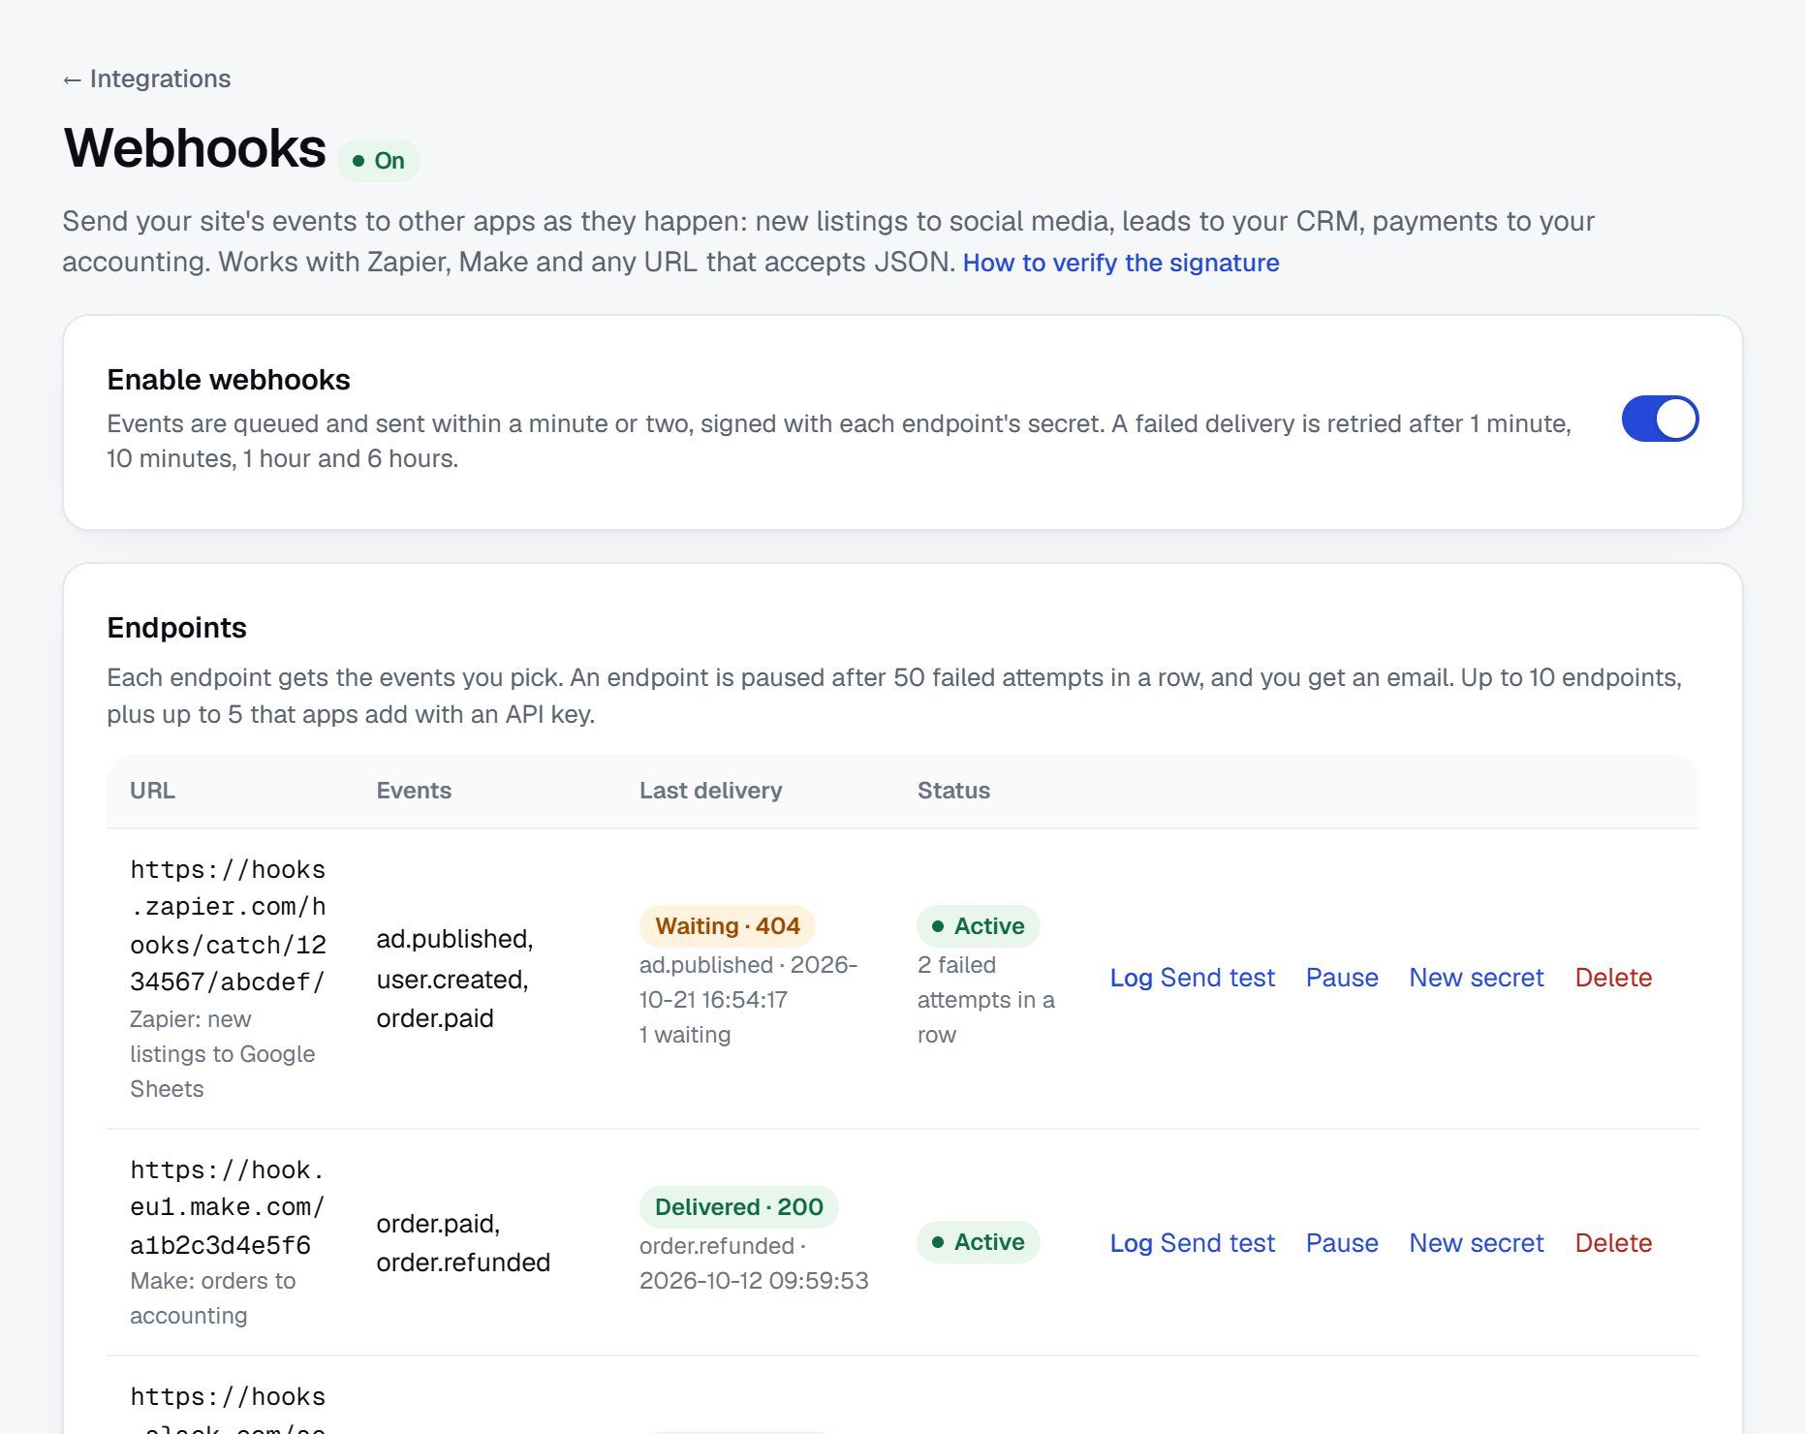Click the Status column header
The height and width of the screenshot is (1434, 1806).
pyautogui.click(x=953, y=791)
